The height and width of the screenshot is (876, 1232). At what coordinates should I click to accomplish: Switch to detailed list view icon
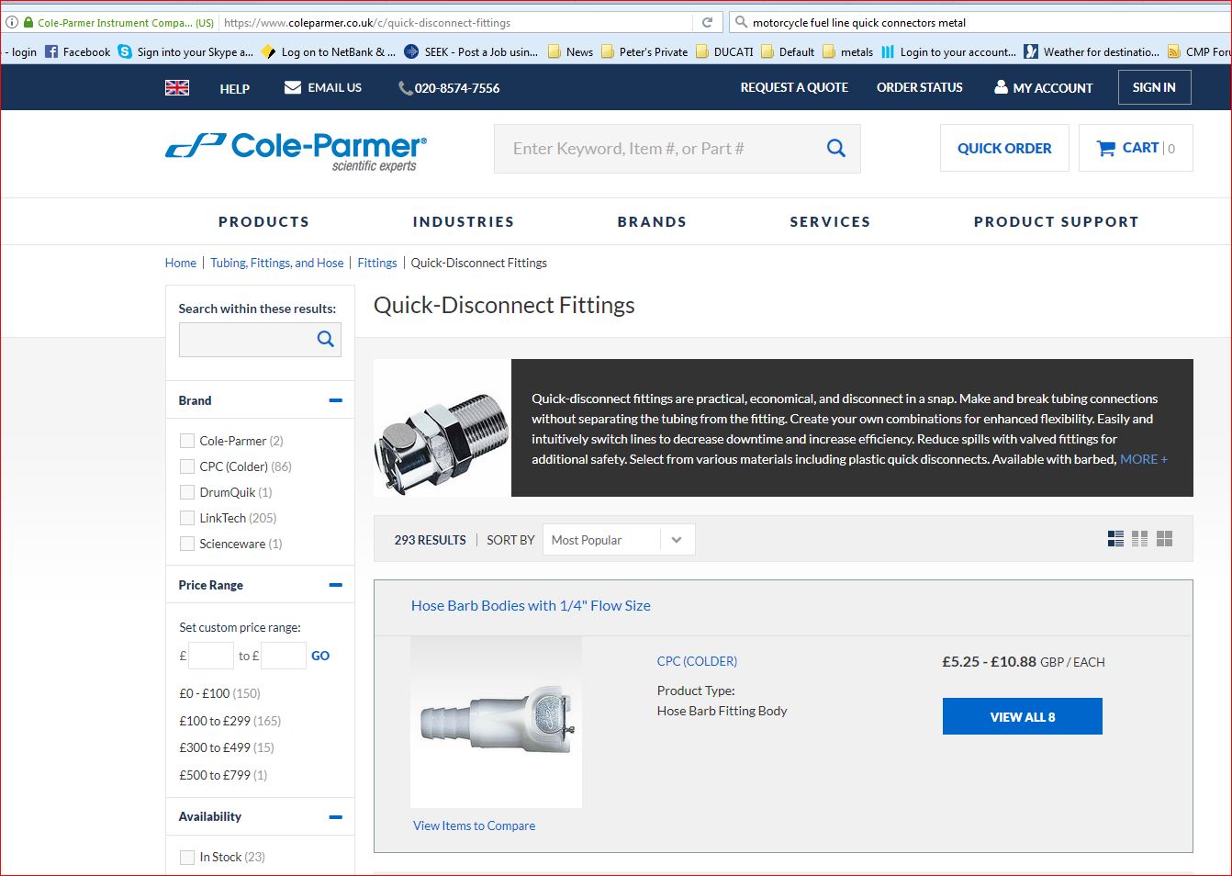pos(1115,539)
